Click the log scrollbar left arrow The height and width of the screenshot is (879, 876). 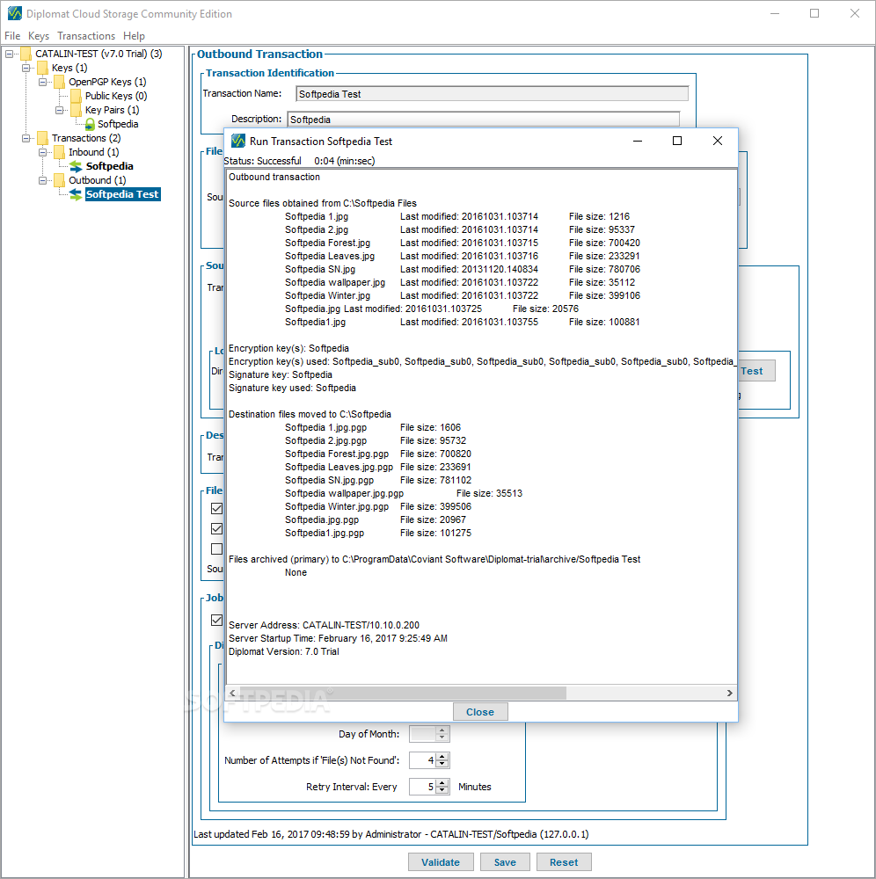coord(233,693)
